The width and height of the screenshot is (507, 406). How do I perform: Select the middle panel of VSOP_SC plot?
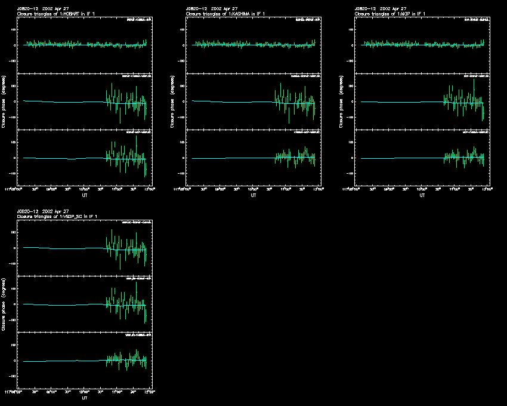click(85, 304)
